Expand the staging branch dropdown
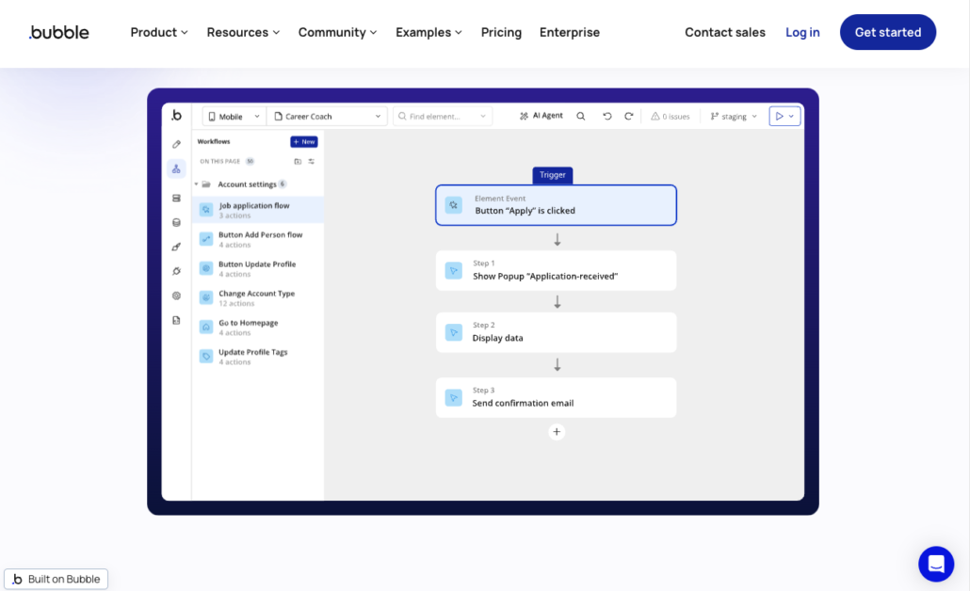Viewport: 970px width, 591px height. (734, 117)
